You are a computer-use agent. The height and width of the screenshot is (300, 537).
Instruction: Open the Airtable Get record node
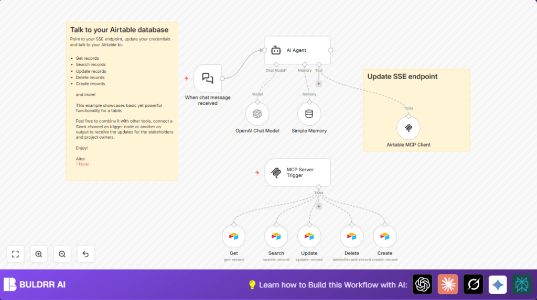click(x=233, y=236)
